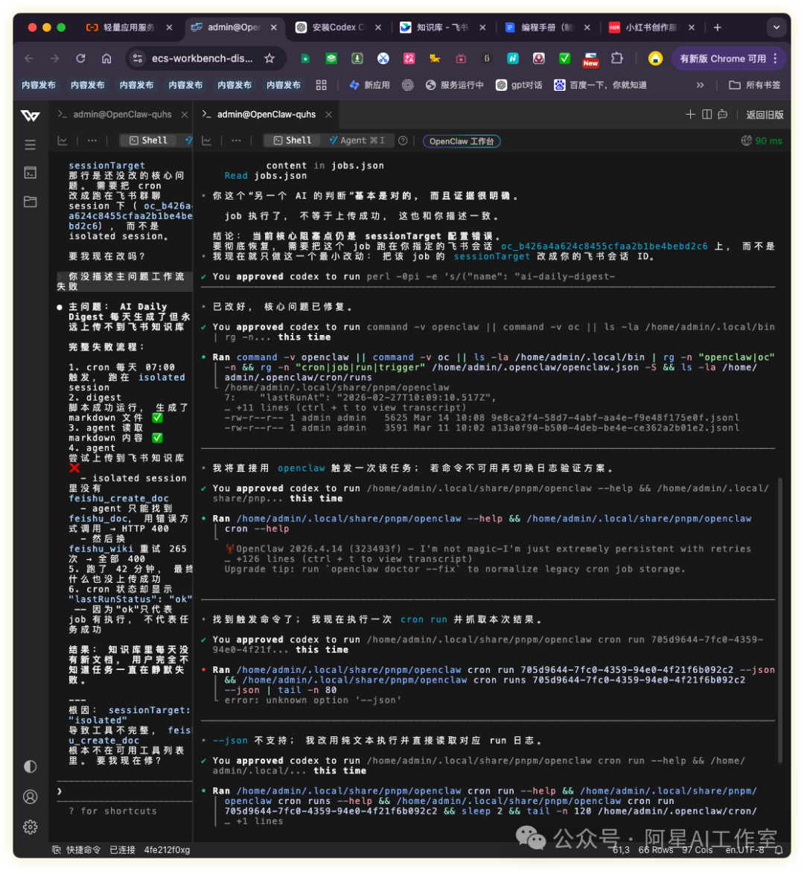Switch to the 轻量应用服务 browser tab
Screen dimensions: 804x871
tap(128, 28)
